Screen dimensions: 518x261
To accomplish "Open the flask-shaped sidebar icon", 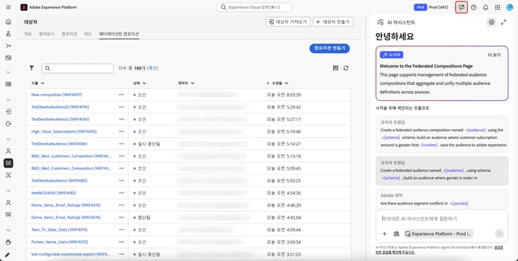I will [8, 34].
